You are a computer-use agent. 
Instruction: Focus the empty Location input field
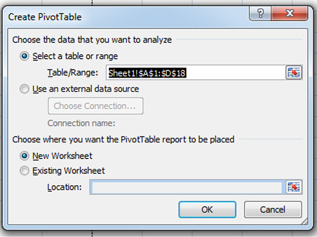(186, 188)
